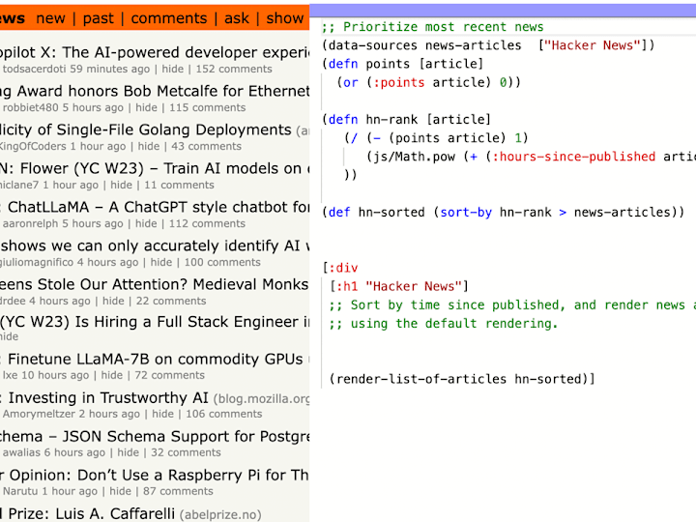Click 'Sort by time since published' comment
Screen dimensions: 696x522
[x=512, y=304]
